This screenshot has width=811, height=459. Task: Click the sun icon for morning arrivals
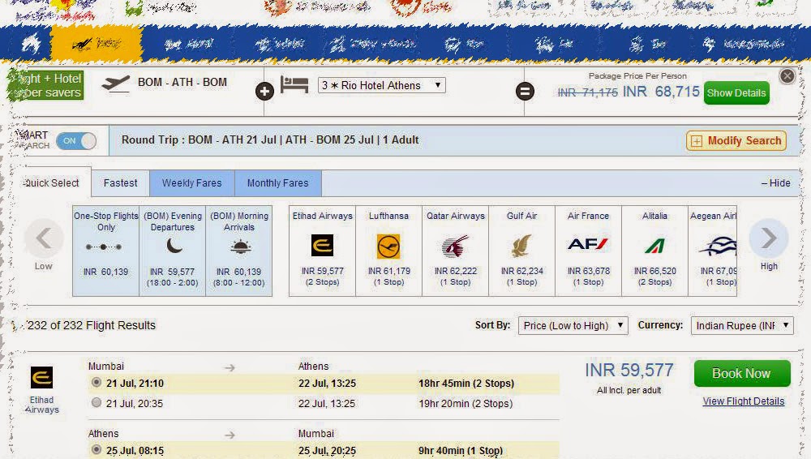click(241, 247)
